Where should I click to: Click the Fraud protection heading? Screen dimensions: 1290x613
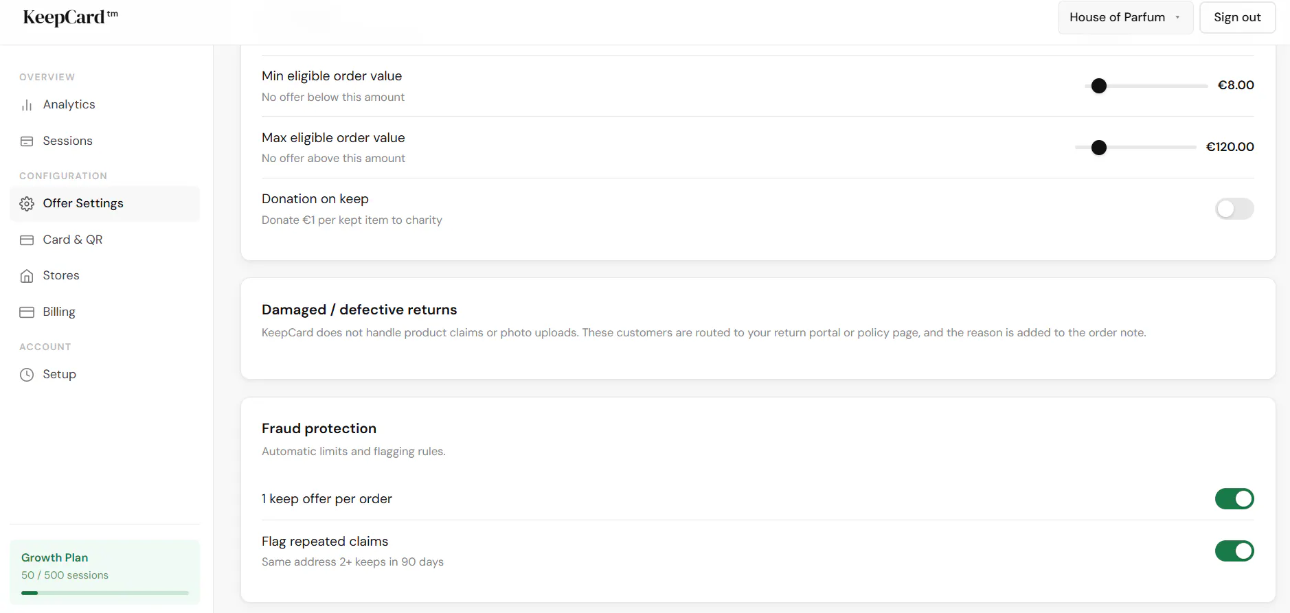coord(319,428)
